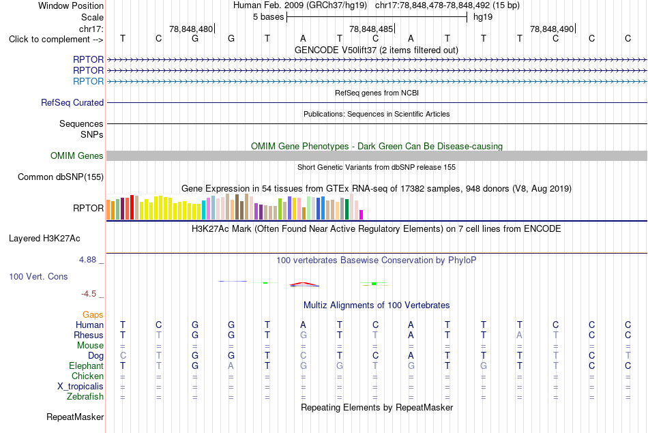Select the Elephant species label
This screenshot has height=433, width=648.
[86, 365]
